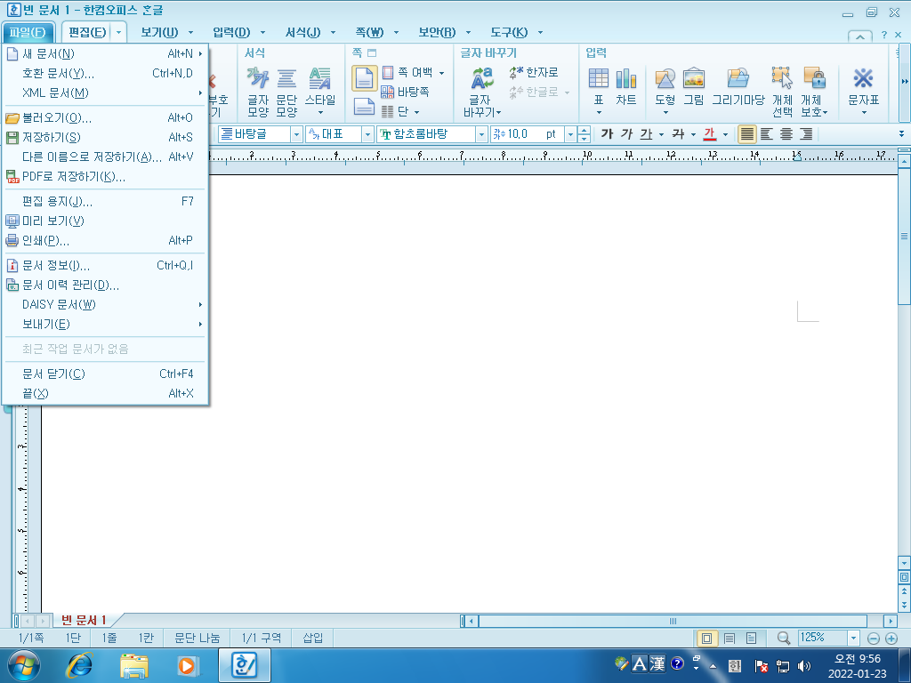Viewport: 911px width, 683px height.
Task: Select justified paragraph alignment
Action: [x=747, y=134]
